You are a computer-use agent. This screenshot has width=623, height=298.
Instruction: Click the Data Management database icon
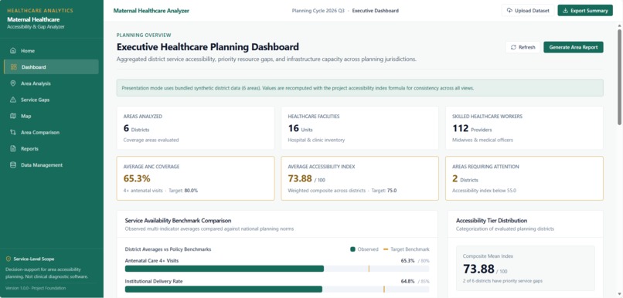(x=13, y=164)
